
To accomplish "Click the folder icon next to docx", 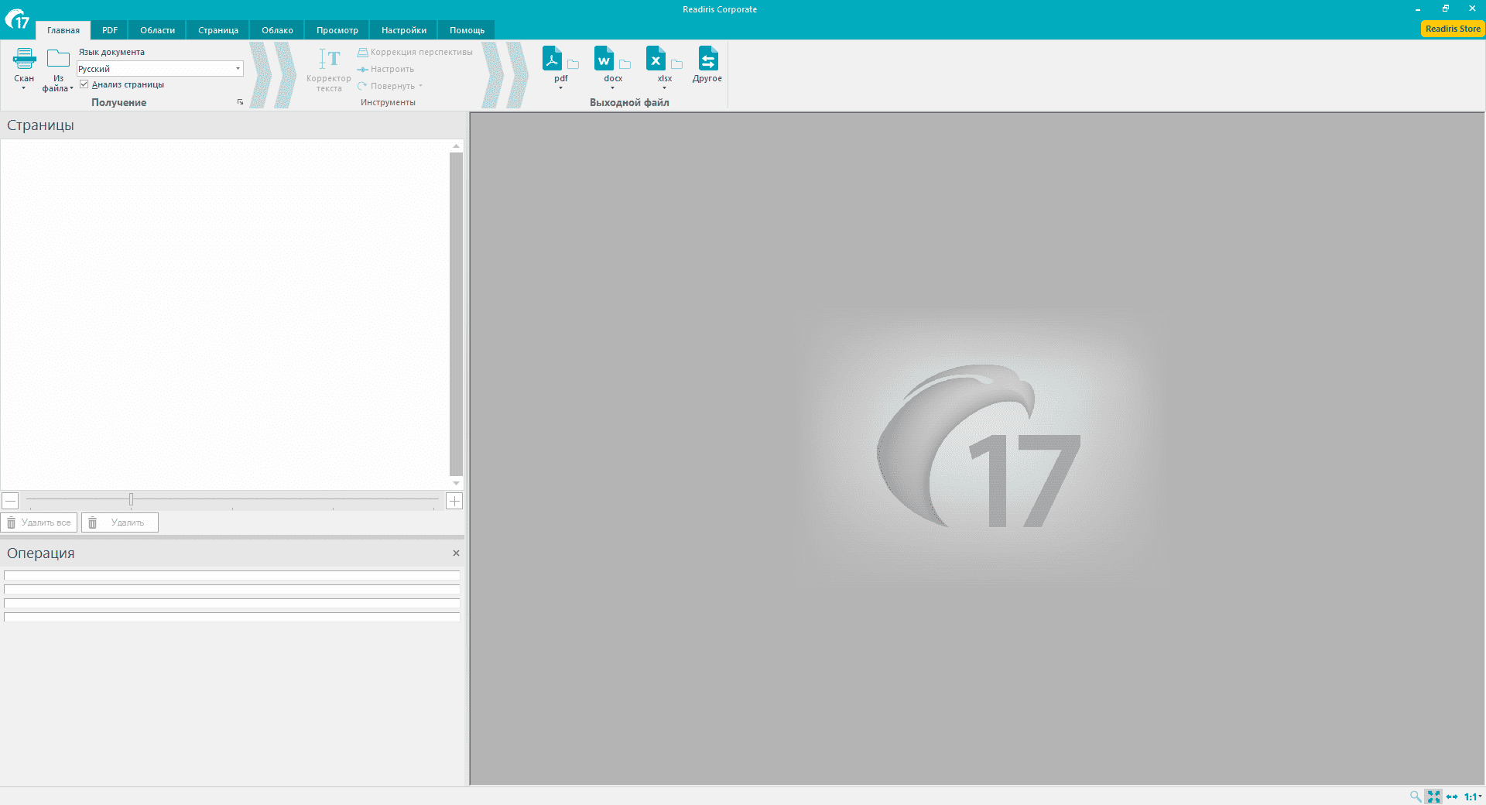I will pyautogui.click(x=625, y=64).
